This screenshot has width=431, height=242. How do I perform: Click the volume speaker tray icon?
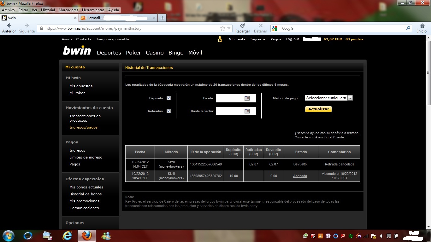pyautogui.click(x=381, y=236)
